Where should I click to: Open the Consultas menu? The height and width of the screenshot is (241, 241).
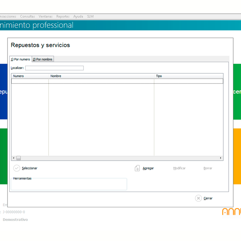tap(27, 17)
